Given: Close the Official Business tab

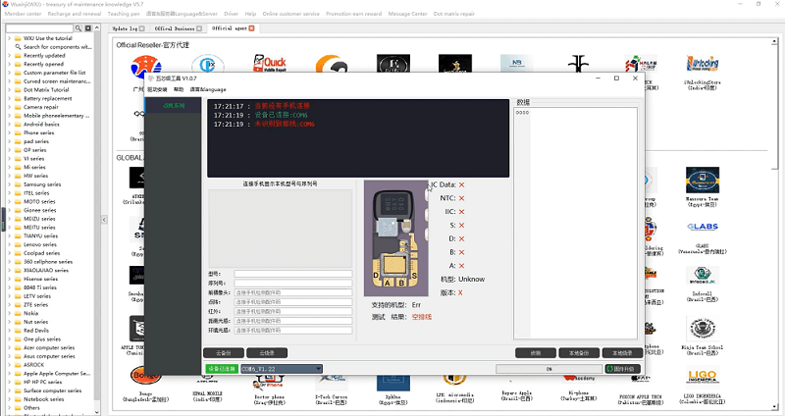Looking at the screenshot, I should point(199,28).
